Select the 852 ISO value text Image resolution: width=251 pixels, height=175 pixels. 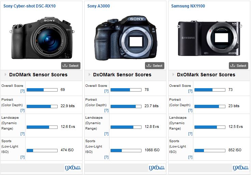click(235, 150)
